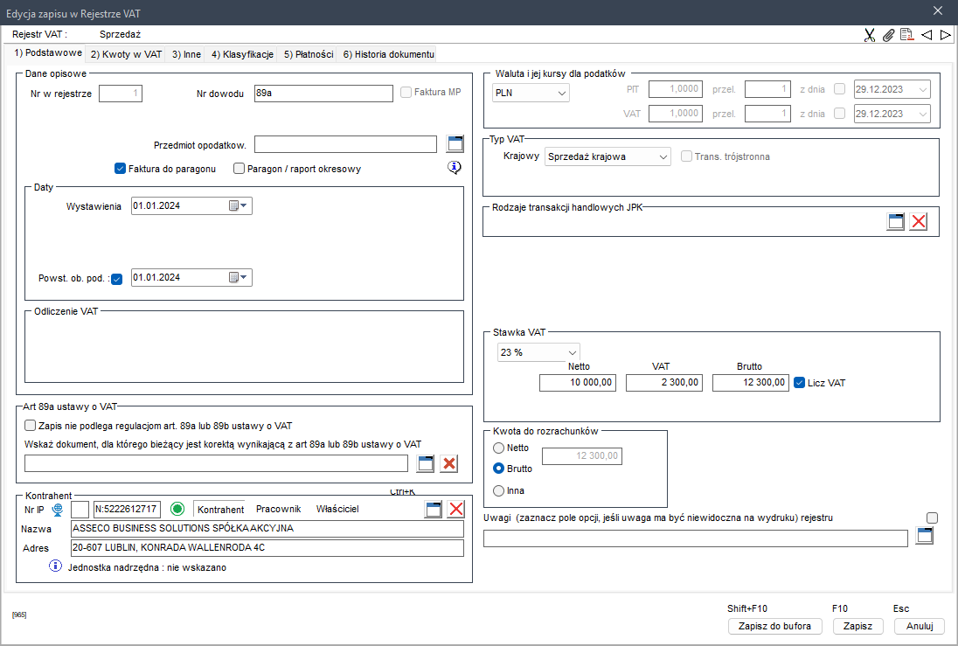Click the Art 89a correction document field
This screenshot has height=646, width=958.
[x=216, y=463]
